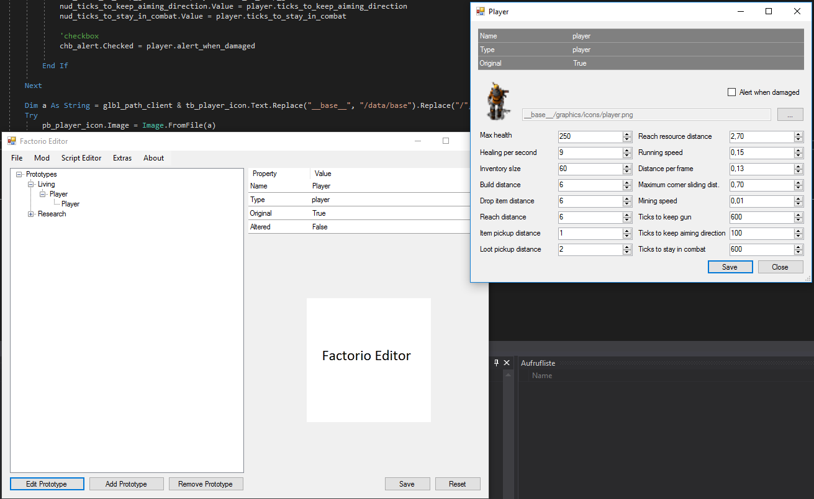Select the Player leaf item in tree
814x499 pixels.
coord(71,204)
